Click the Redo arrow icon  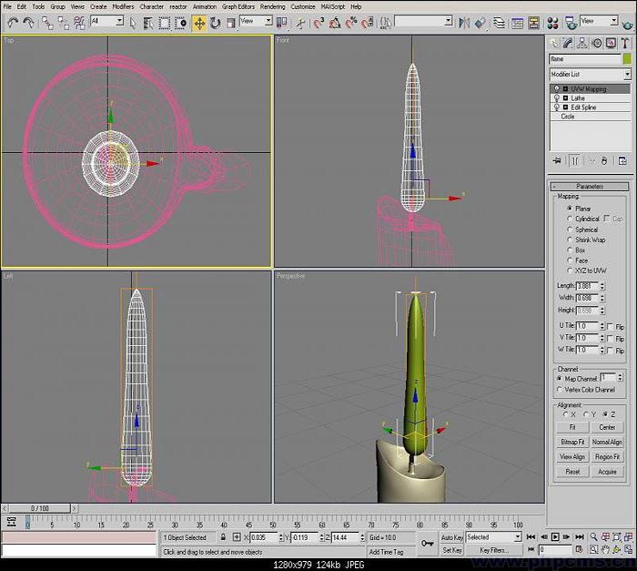pyautogui.click(x=28, y=23)
